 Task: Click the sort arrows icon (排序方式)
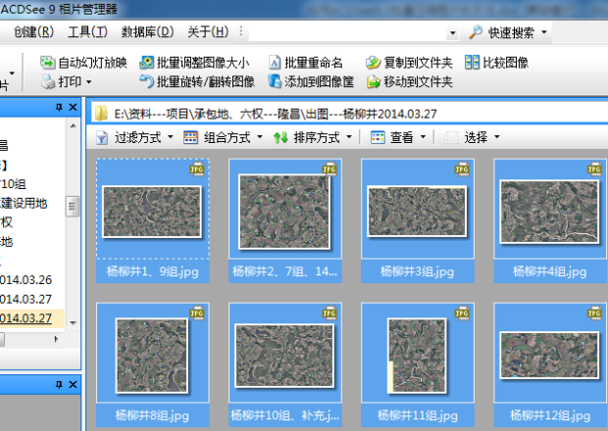(280, 137)
